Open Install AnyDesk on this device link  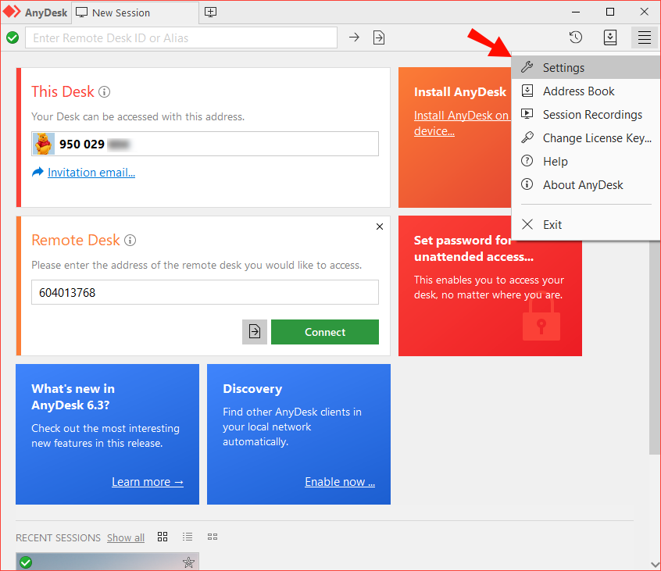click(462, 123)
